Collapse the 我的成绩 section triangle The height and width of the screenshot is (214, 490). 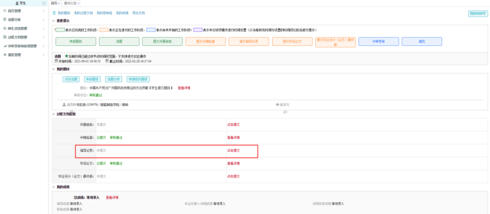[54, 187]
